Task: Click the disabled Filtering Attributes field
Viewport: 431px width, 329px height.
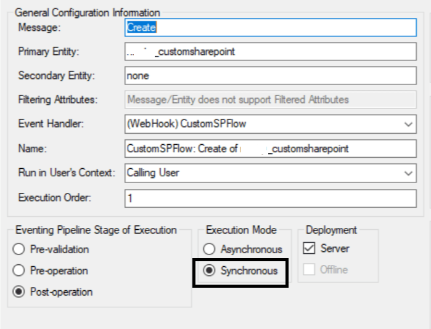Action: pos(270,100)
